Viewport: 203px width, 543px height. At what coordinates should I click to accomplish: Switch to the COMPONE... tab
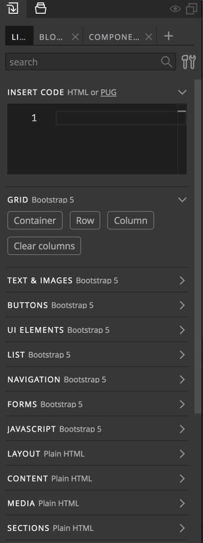114,37
